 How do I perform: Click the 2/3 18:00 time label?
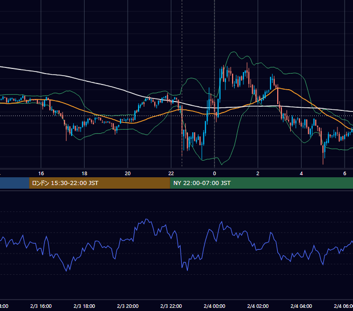tap(85, 306)
